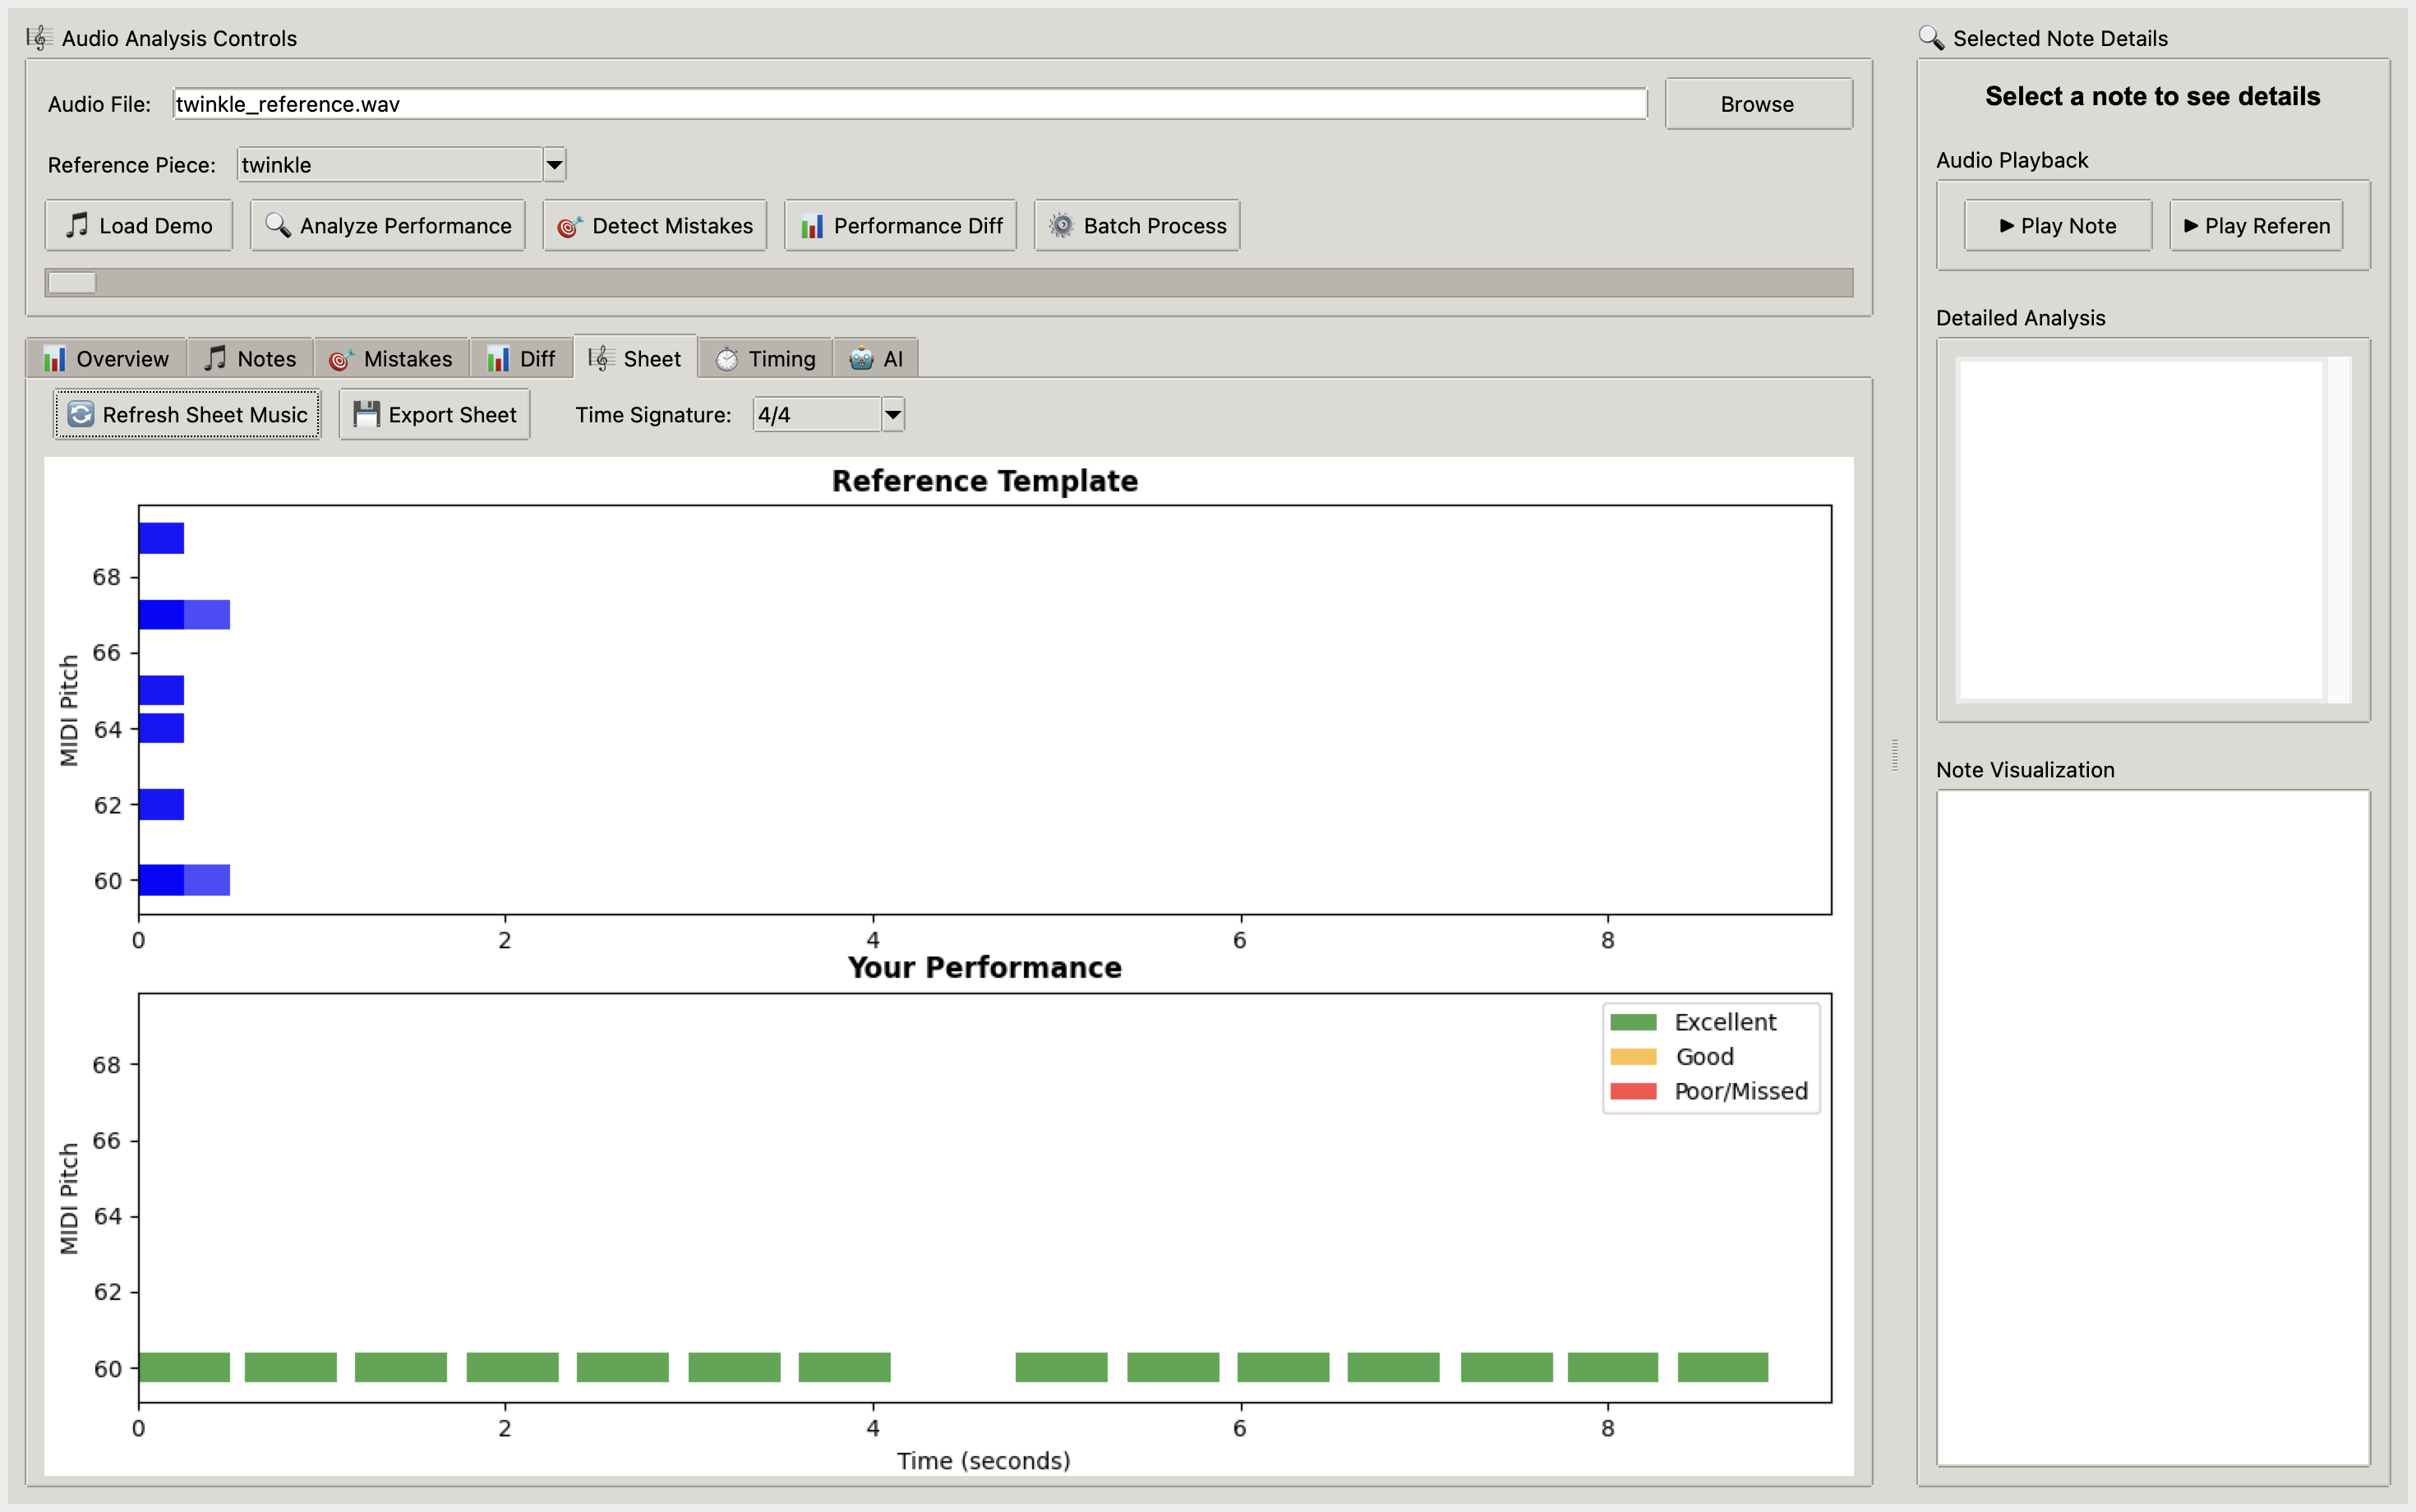Screen dimensions: 2416x1512
Task: Expand the Time Signature dropdown
Action: click(892, 414)
